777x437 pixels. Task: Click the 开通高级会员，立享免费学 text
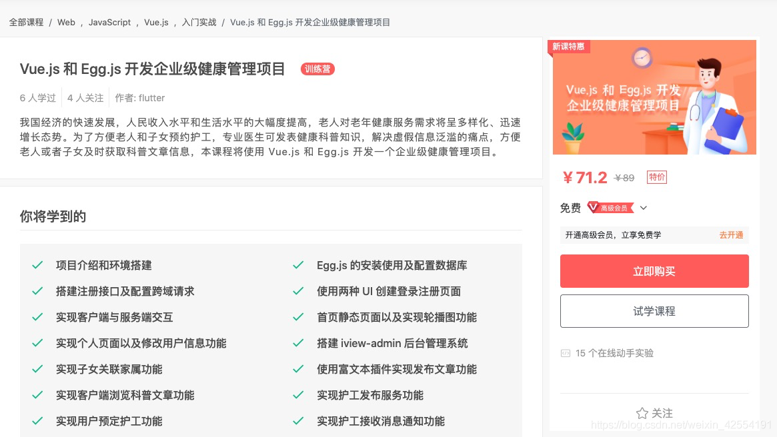613,235
